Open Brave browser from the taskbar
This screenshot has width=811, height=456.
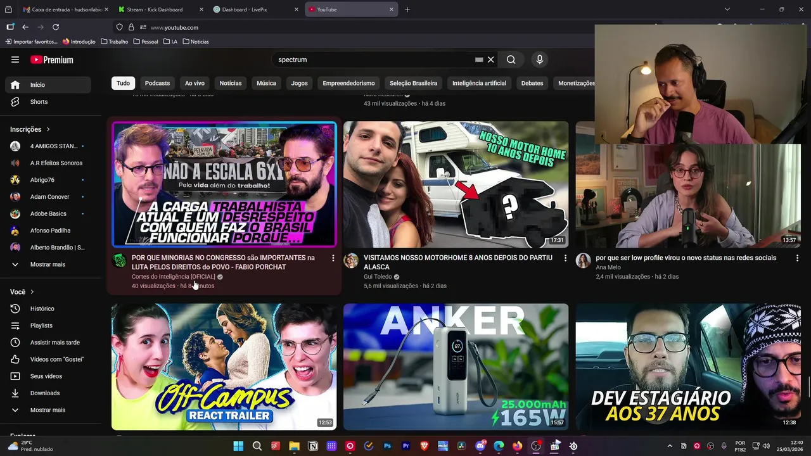pos(425,446)
